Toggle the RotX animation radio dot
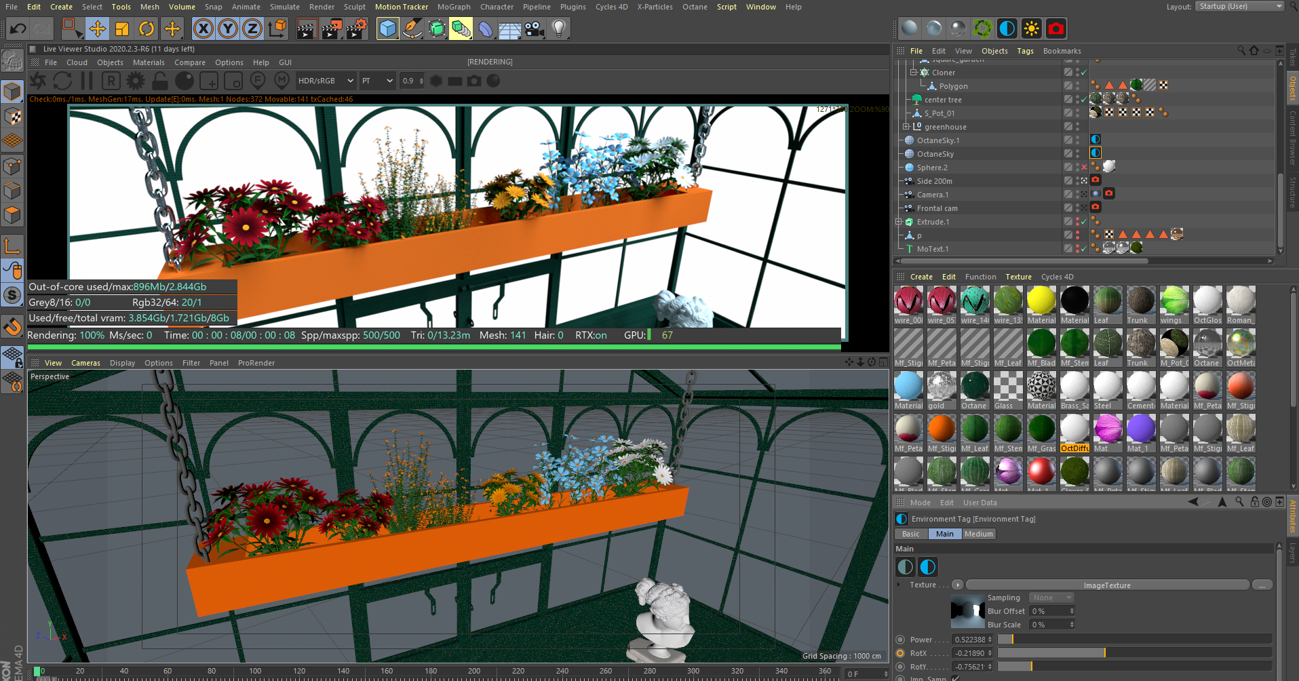Screen dimensions: 1299x681 click(x=900, y=653)
